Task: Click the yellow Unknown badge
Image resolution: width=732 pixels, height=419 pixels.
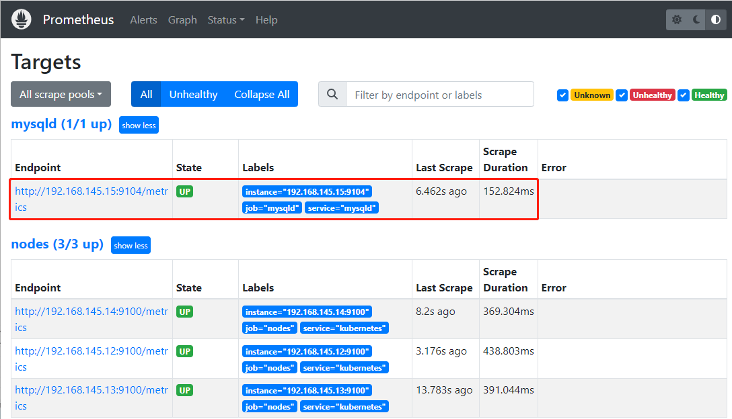Action: click(592, 95)
